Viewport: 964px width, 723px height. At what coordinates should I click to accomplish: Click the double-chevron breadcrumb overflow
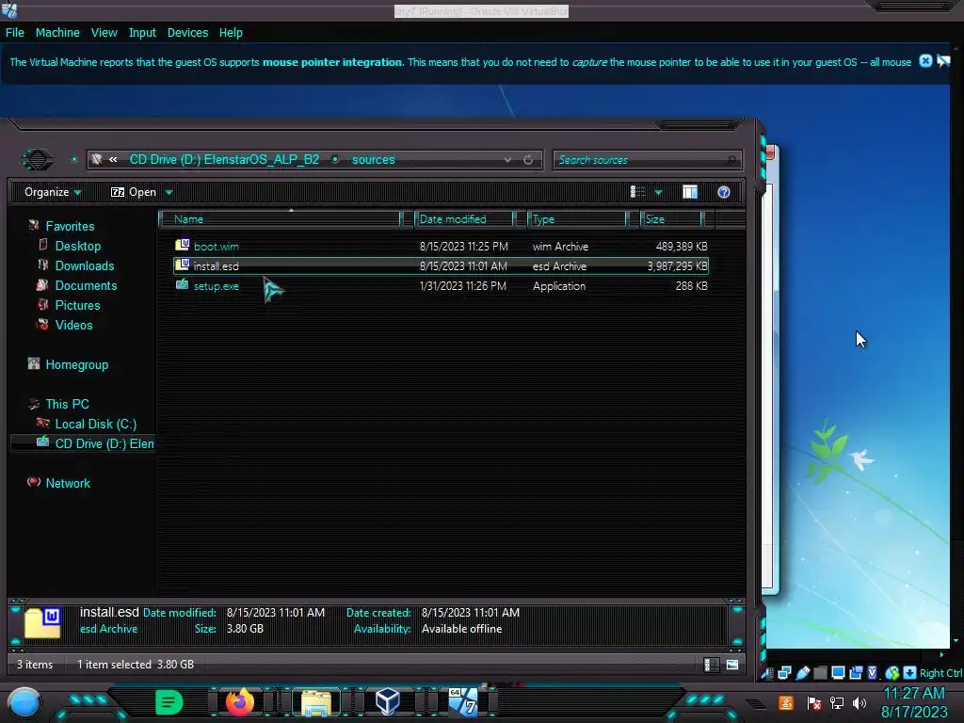pos(113,159)
